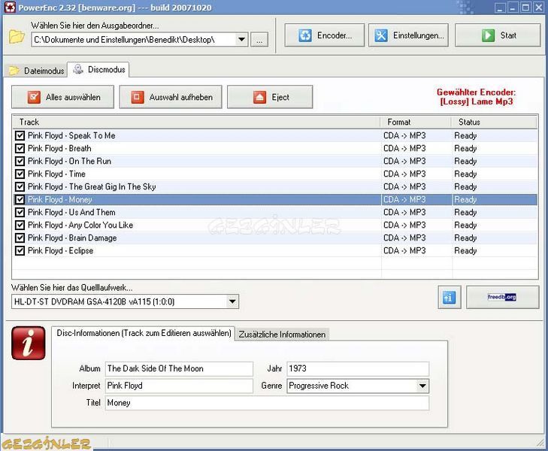
Task: Toggle Pink Floyd - Eclipse checkbox
Action: (20, 250)
